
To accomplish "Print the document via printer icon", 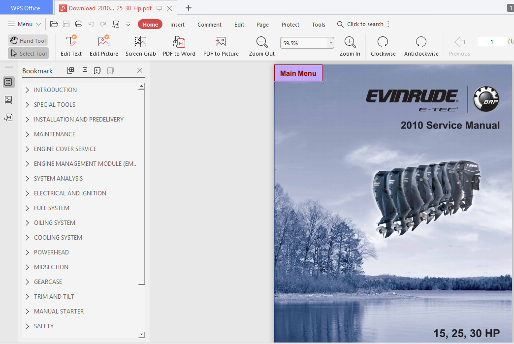I will point(79,24).
